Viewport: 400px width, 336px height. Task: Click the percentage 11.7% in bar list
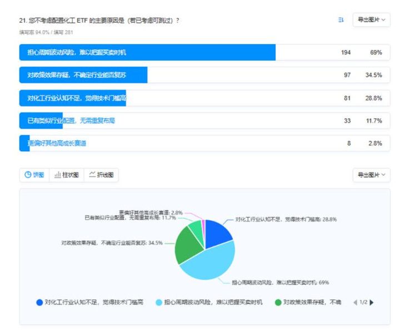(x=374, y=121)
